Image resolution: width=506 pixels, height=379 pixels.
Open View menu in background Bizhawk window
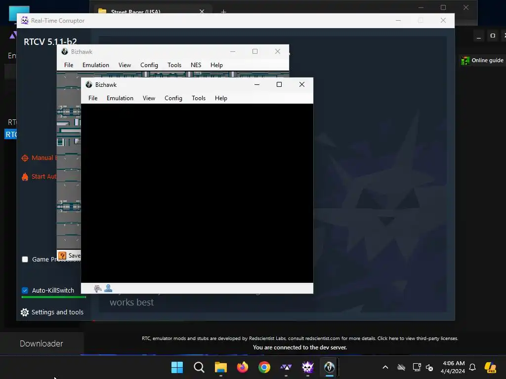[x=125, y=65]
